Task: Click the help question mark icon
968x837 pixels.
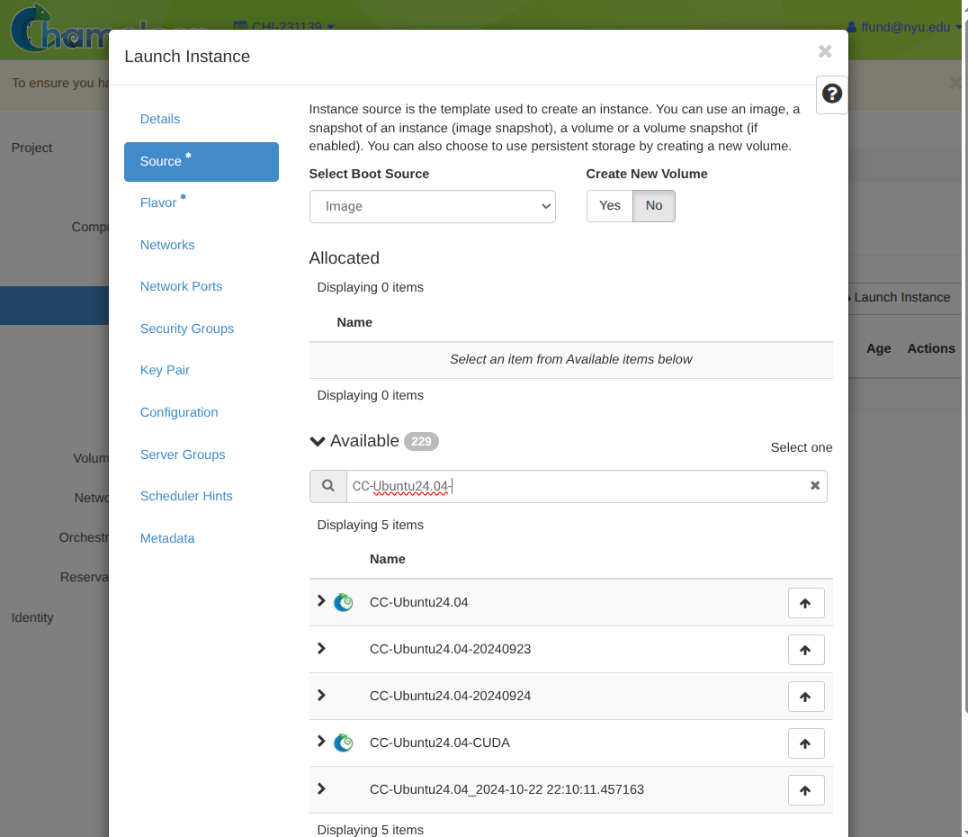Action: click(x=832, y=94)
